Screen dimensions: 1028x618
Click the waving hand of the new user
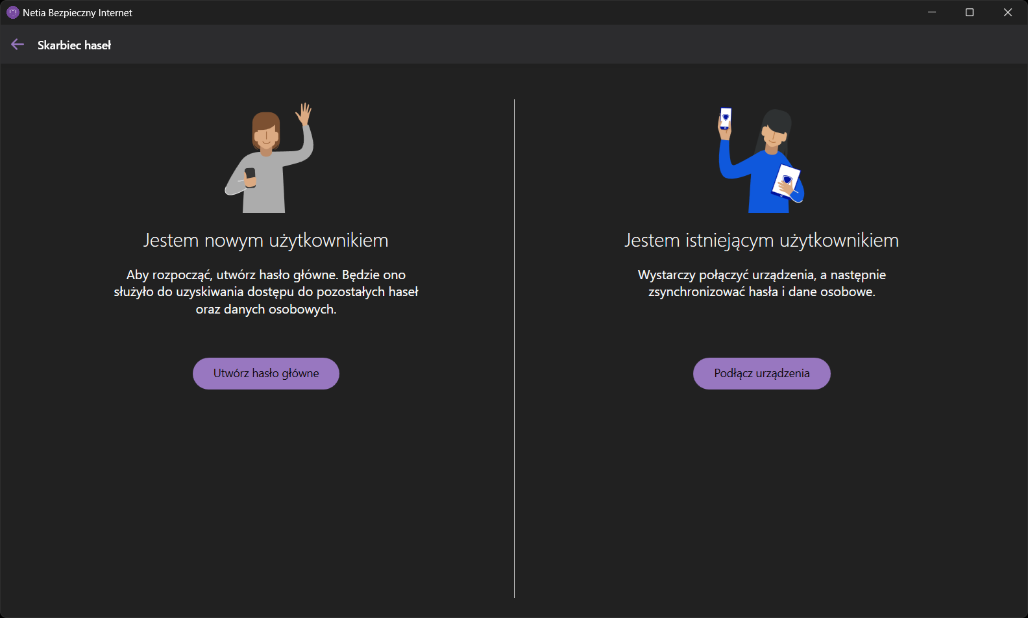tap(304, 114)
